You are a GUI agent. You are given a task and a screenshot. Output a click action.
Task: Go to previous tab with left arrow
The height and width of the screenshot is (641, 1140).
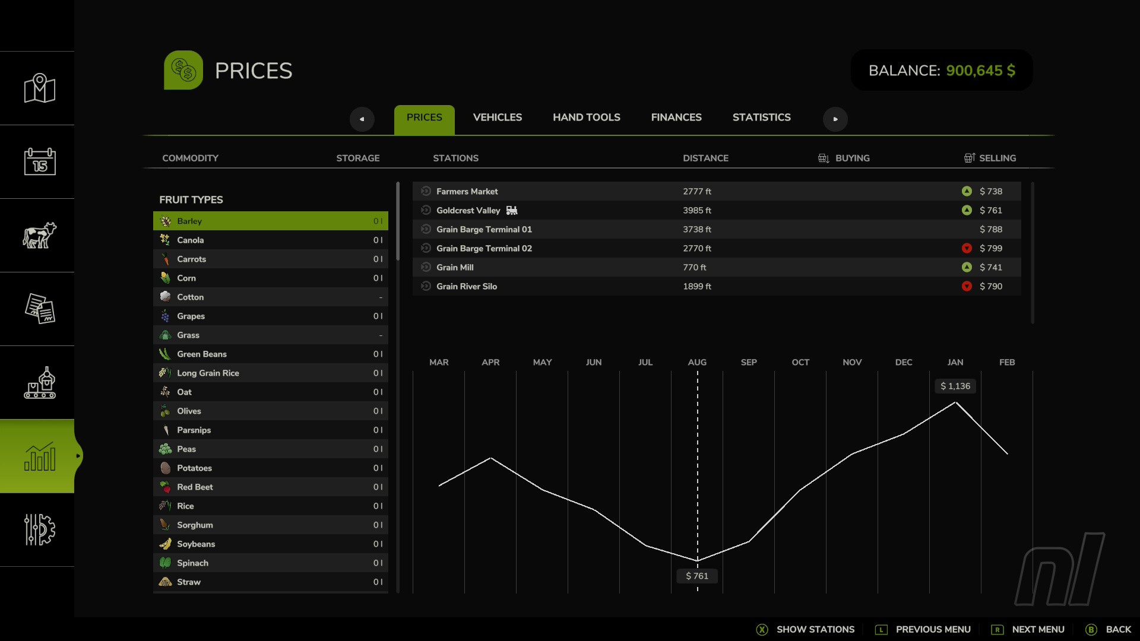[362, 119]
